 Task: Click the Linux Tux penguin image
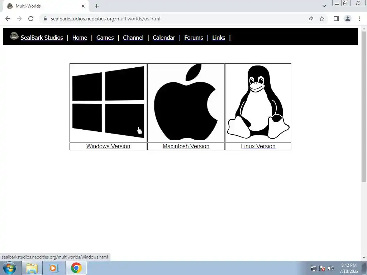pyautogui.click(x=258, y=102)
